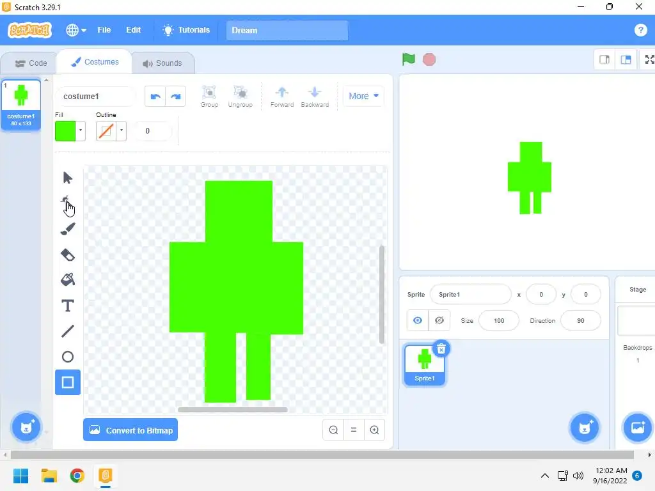Choose a new sprite in sprite pane

(x=585, y=427)
